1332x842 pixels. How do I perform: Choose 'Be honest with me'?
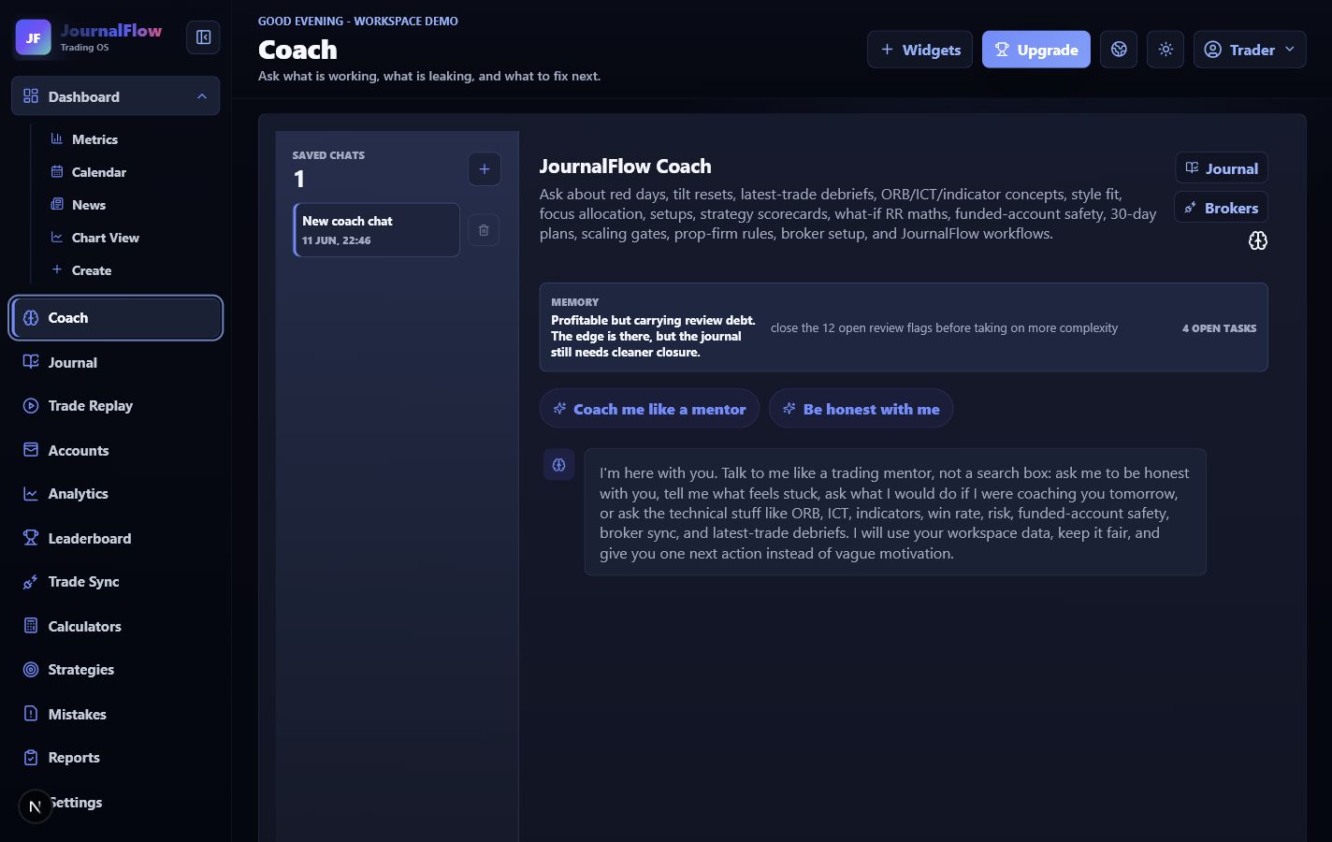(x=861, y=409)
